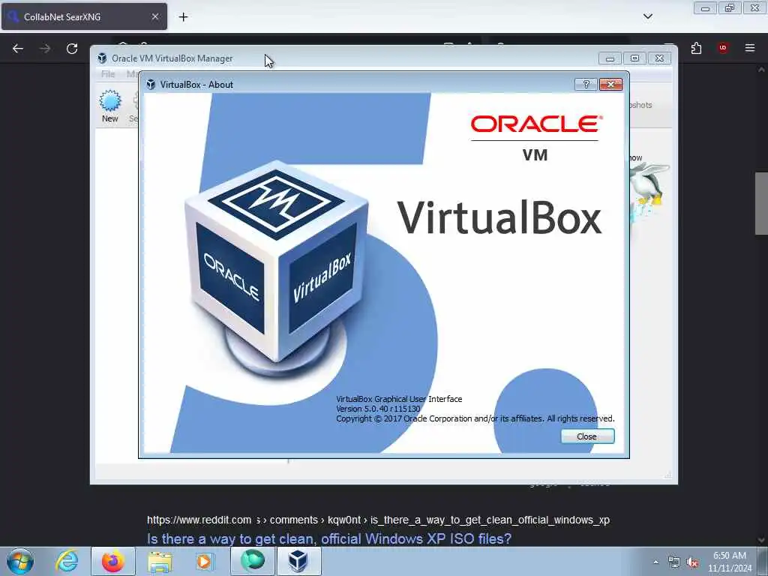Click the taskbar clock showing 6:50 AM
This screenshot has height=576, width=768.
[729, 562]
